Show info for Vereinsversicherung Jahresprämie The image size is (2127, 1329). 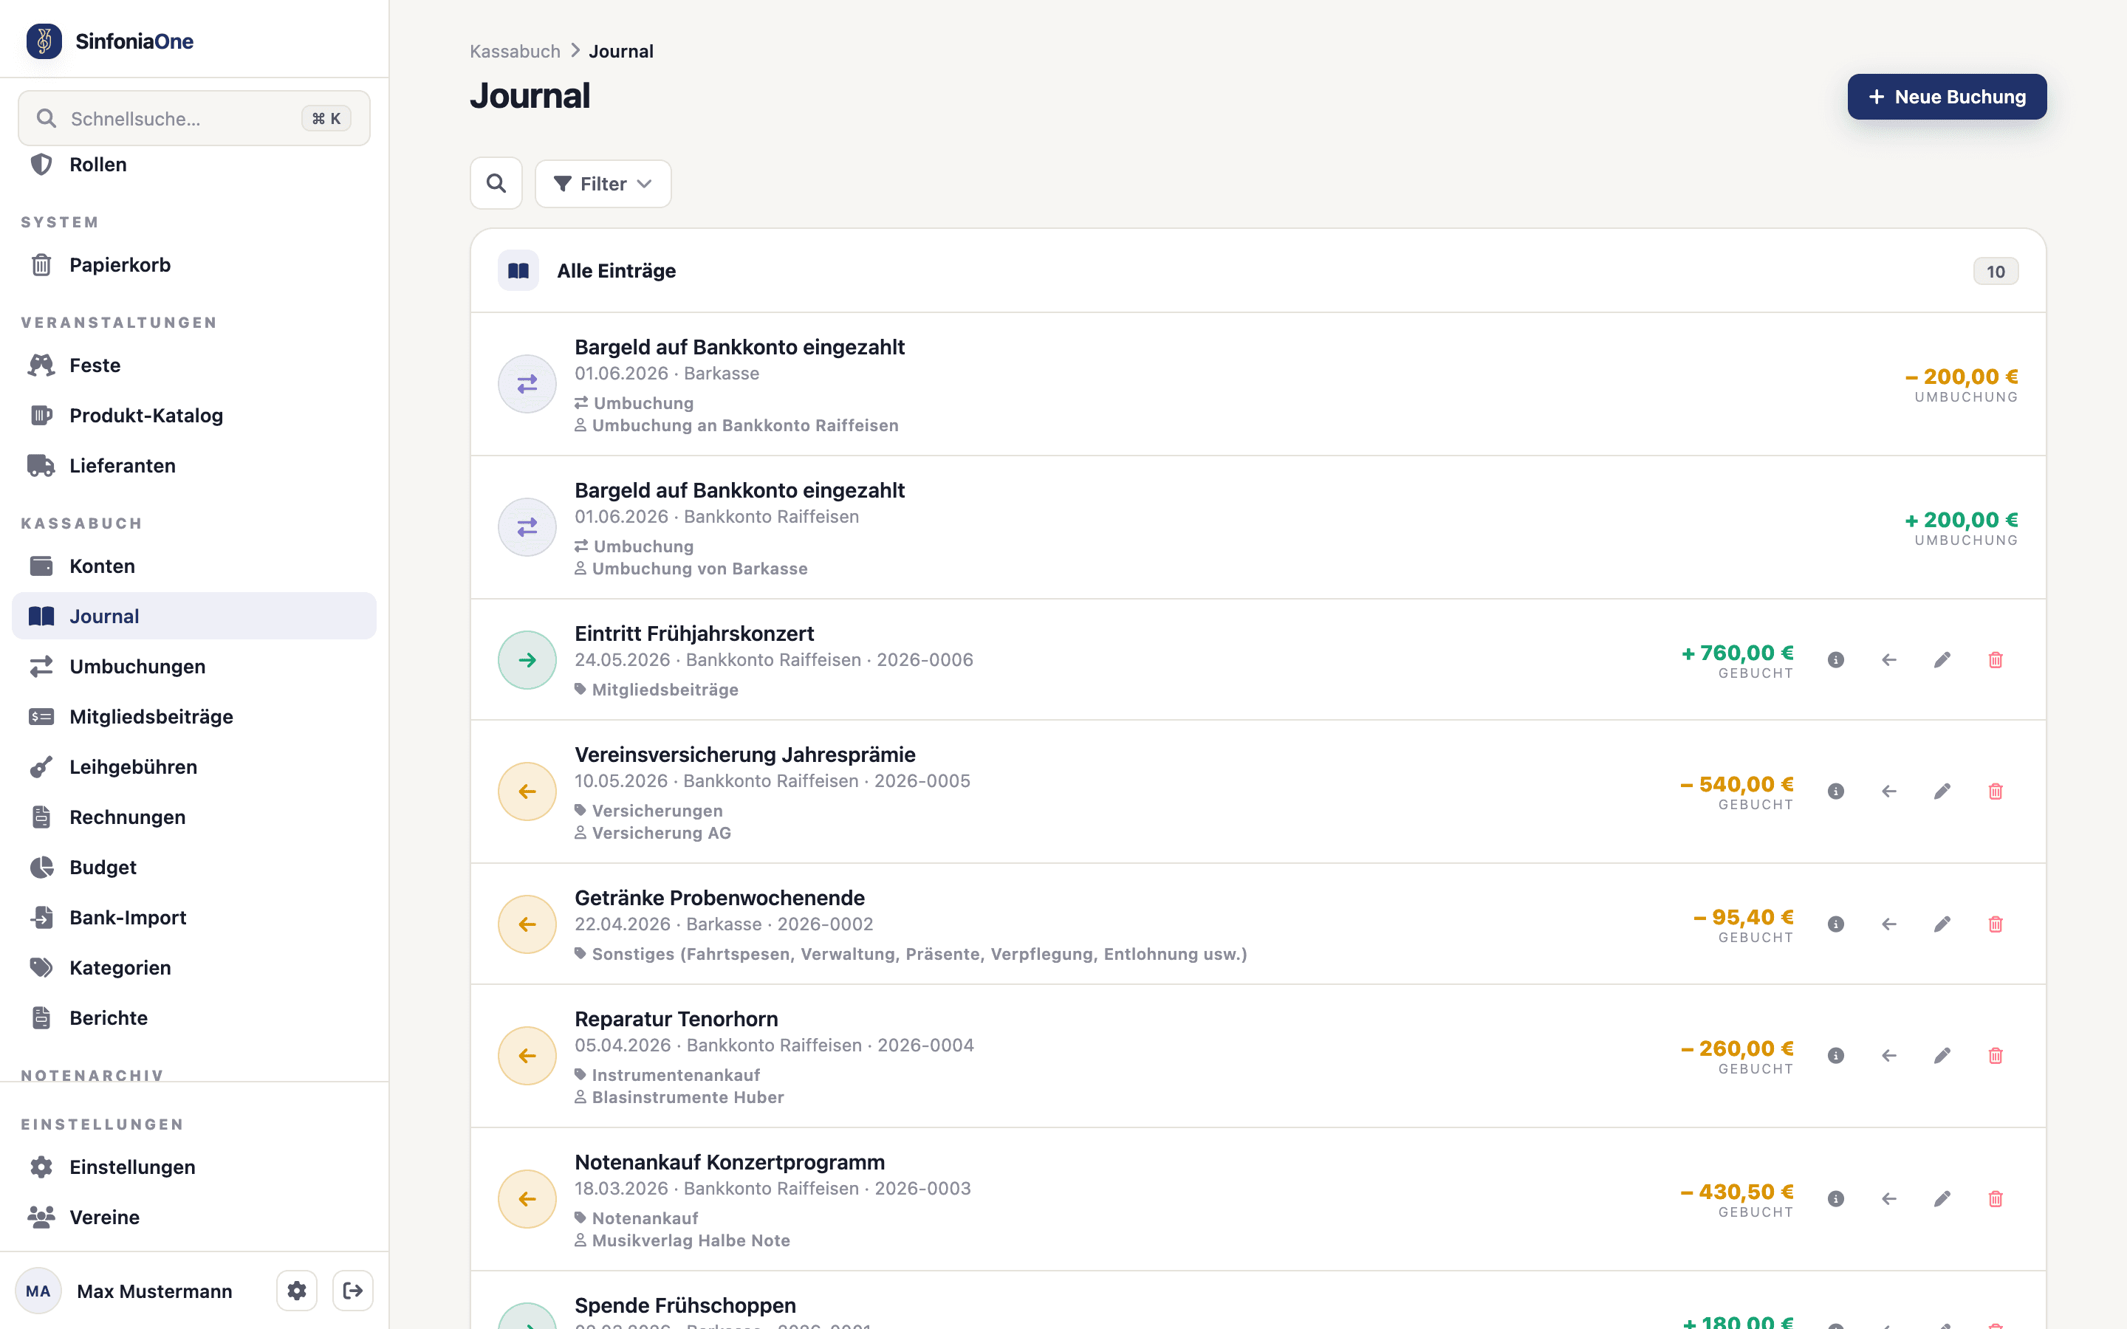point(1835,791)
